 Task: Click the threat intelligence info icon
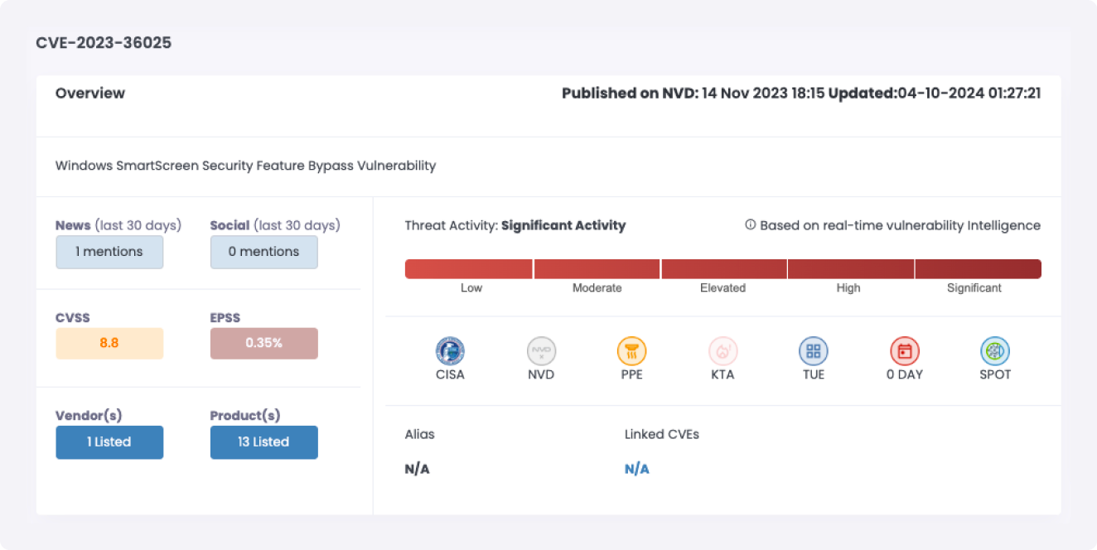coord(747,224)
